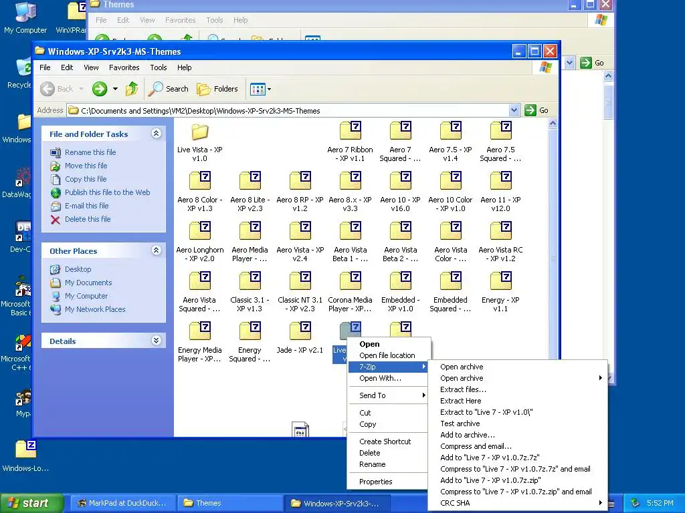Select Add to archive... option

518,435
